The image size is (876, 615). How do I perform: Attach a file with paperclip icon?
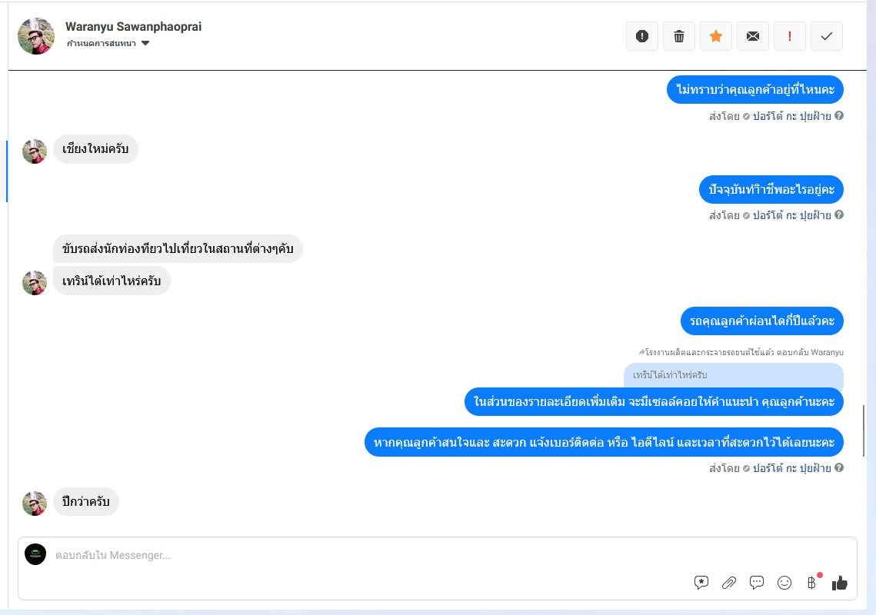[x=728, y=583]
